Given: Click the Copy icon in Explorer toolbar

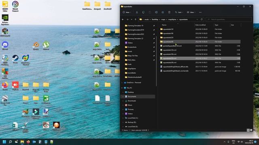Looking at the screenshot, I should tap(143, 12).
